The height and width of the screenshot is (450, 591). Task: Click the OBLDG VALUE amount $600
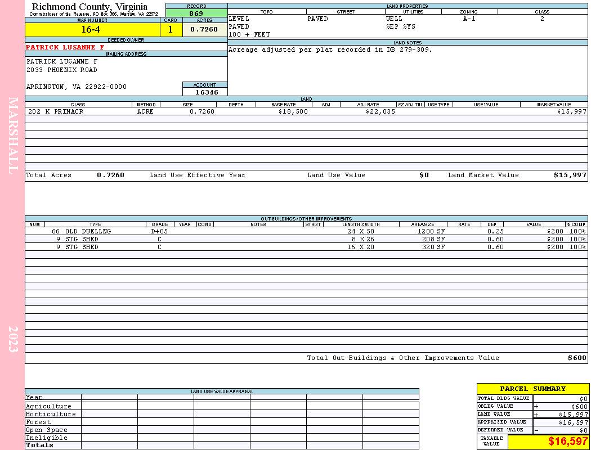coord(579,407)
